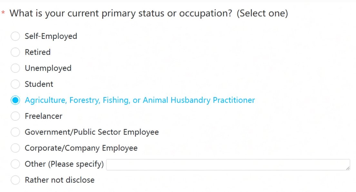Click the Rather not disclose label
This screenshot has height=192, width=356.
[x=60, y=180]
